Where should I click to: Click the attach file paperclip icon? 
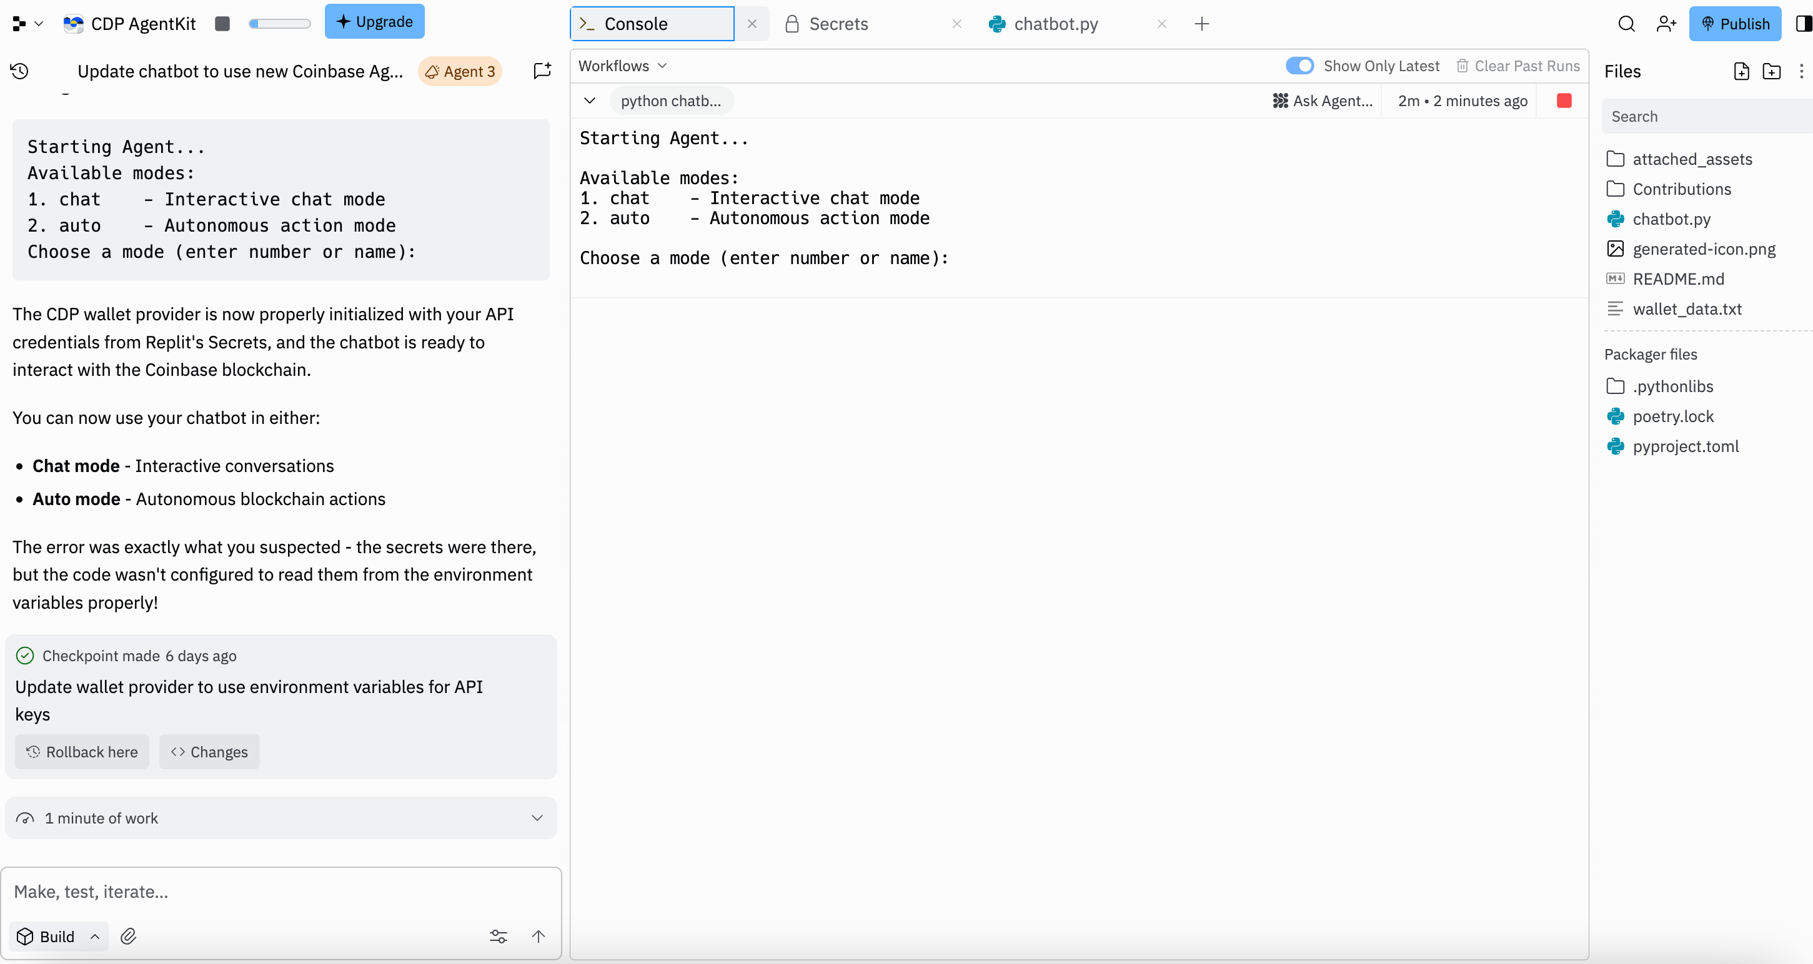tap(128, 936)
